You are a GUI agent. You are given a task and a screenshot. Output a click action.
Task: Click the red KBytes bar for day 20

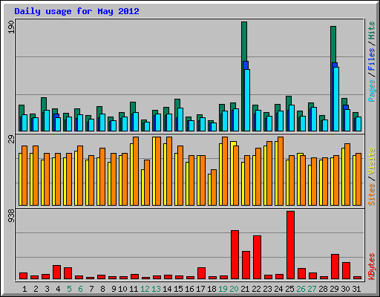click(x=235, y=255)
